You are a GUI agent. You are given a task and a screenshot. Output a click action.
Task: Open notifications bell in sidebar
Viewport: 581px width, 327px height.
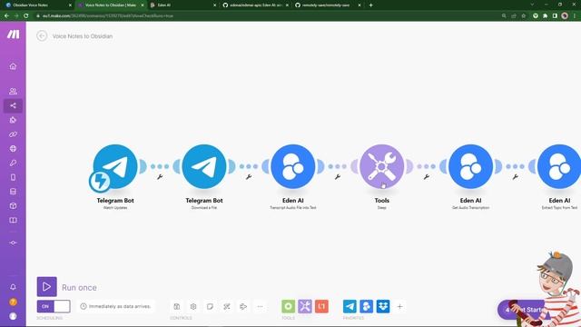13,287
